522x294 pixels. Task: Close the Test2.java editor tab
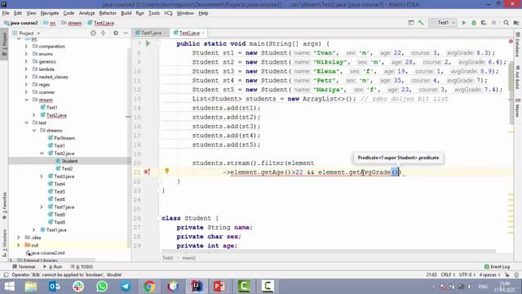coord(203,33)
